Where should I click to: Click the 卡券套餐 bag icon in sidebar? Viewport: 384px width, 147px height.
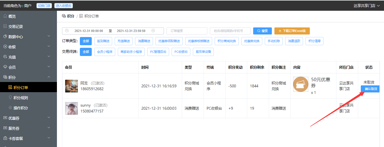click(x=5, y=138)
